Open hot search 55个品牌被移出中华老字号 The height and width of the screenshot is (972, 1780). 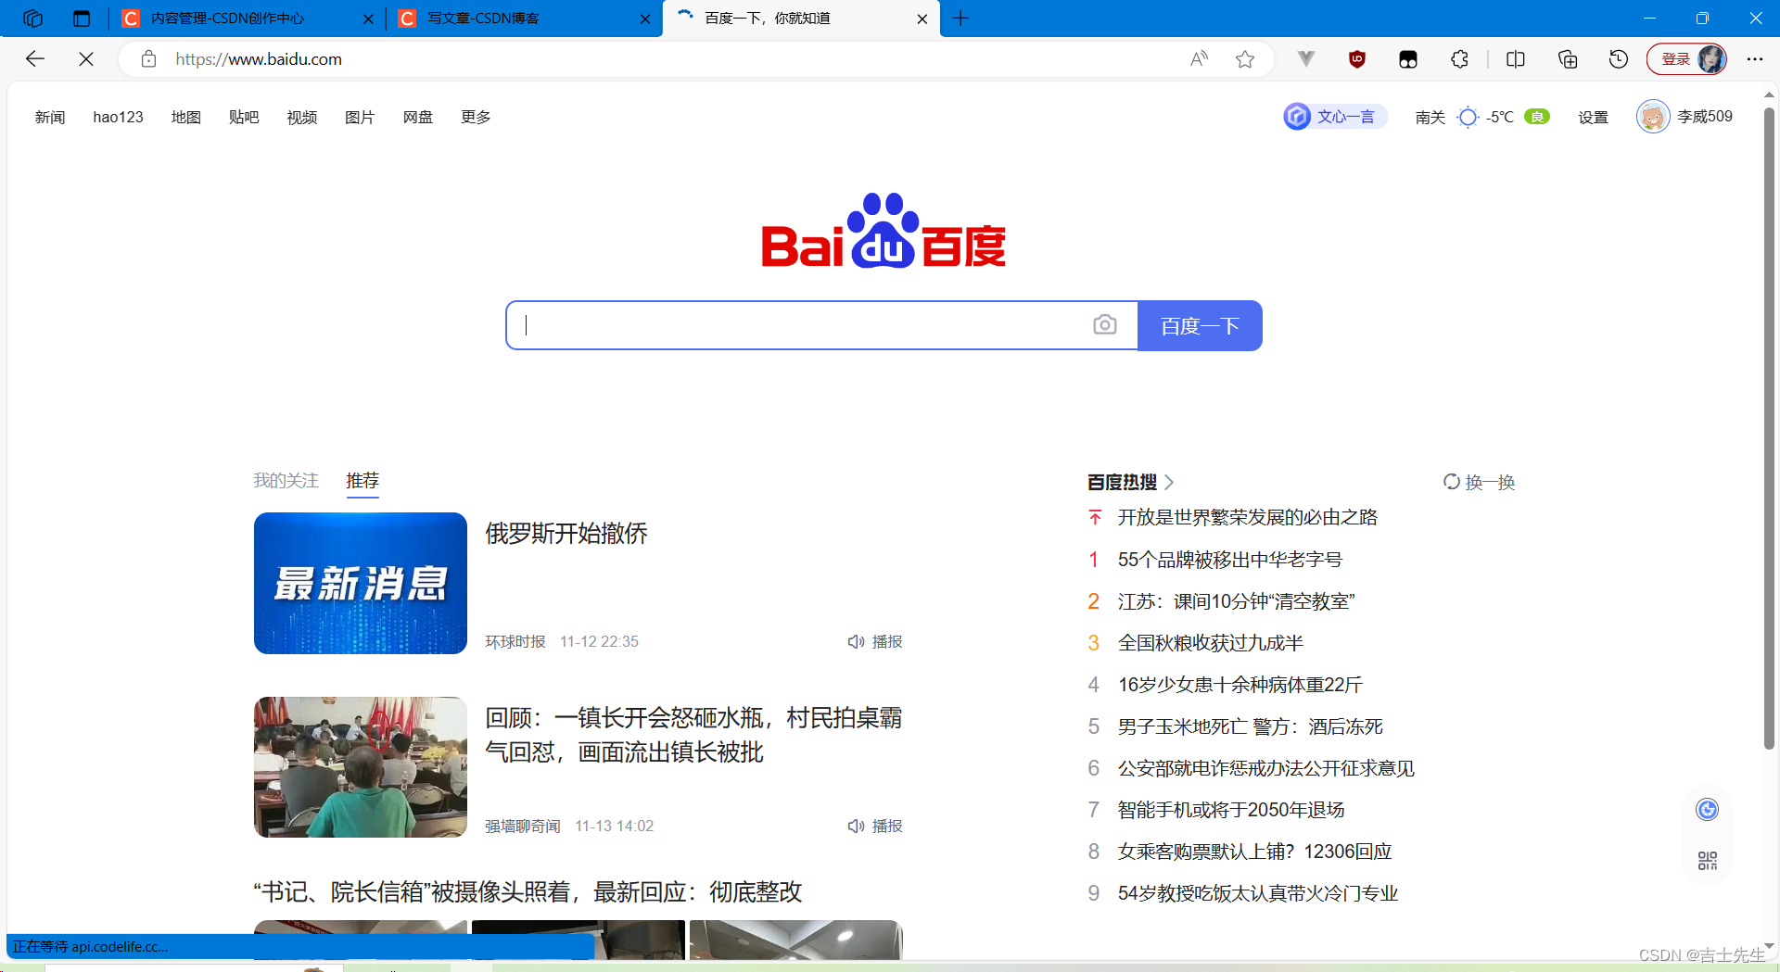point(1230,560)
